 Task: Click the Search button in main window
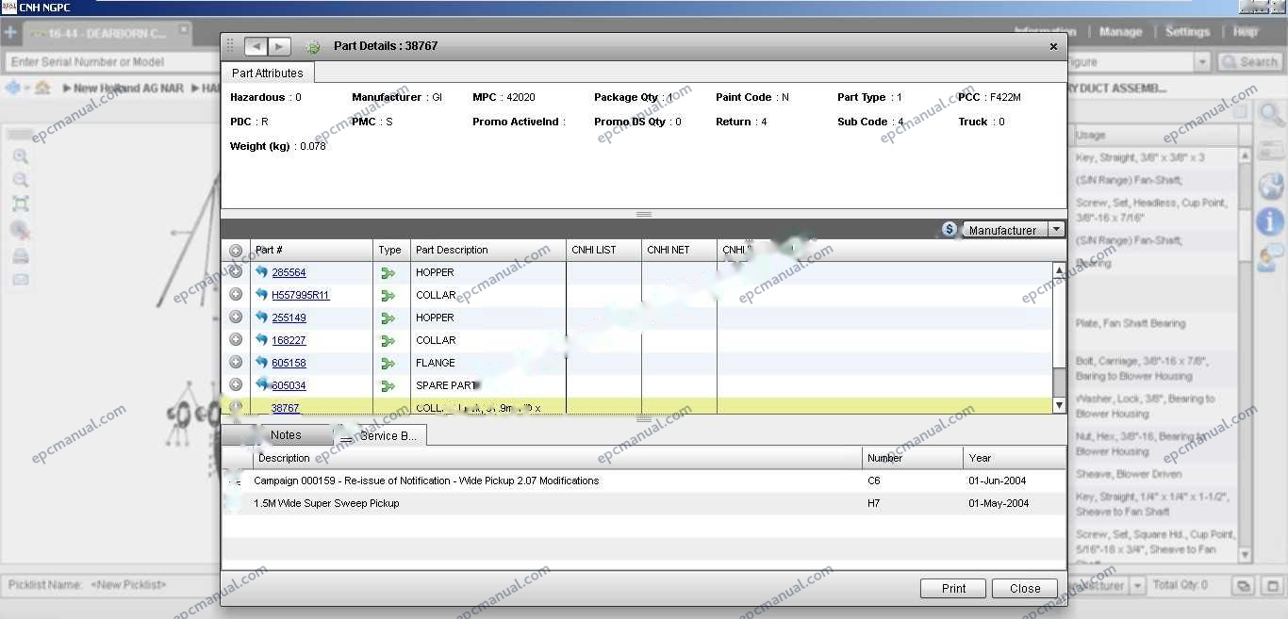(x=1249, y=62)
